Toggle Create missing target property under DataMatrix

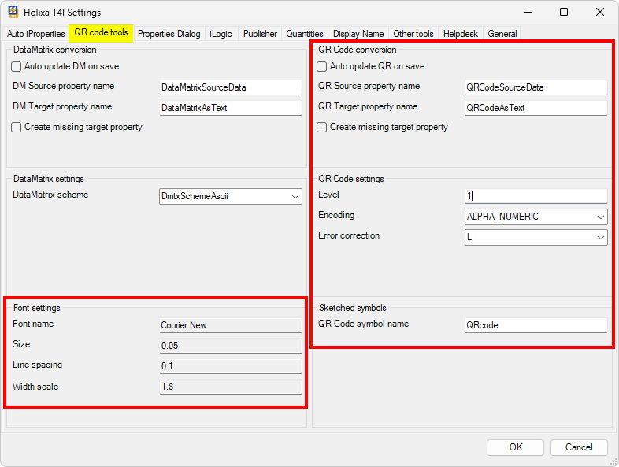17,127
